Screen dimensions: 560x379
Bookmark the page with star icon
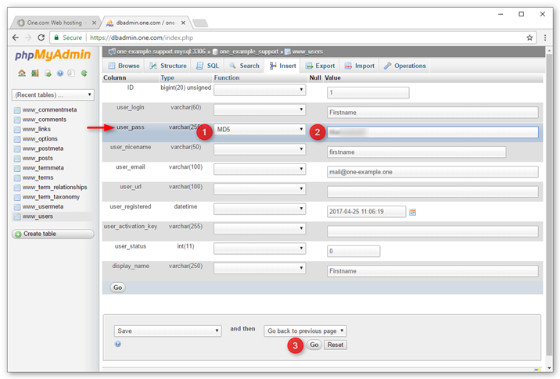point(529,38)
